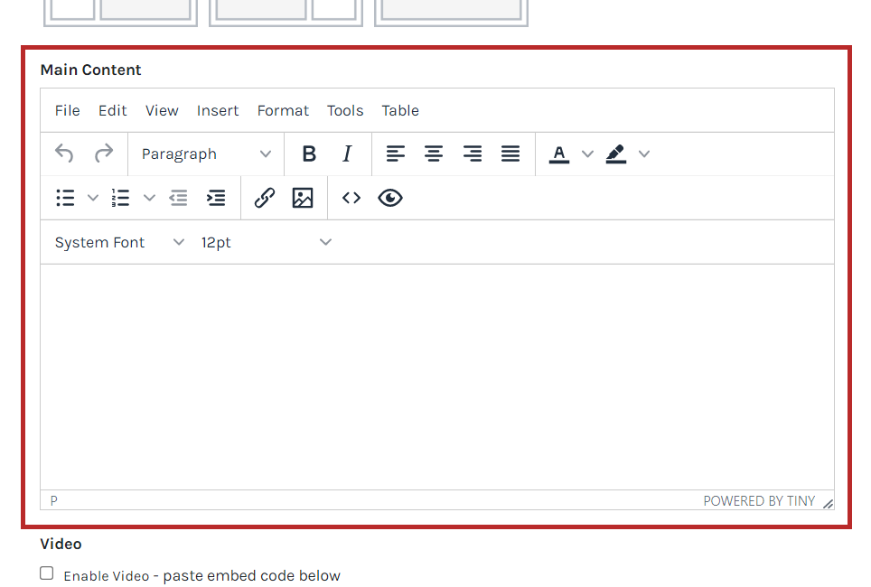Open the Powered by Tiny link

click(x=759, y=501)
